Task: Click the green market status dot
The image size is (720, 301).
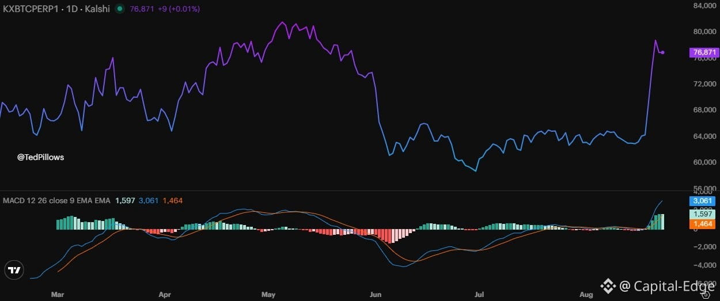Action: 120,9
